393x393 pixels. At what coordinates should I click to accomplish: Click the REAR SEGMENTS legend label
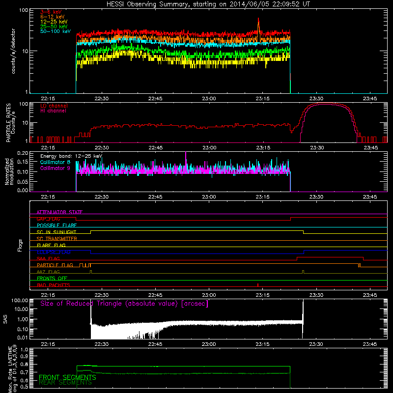pos(65,383)
